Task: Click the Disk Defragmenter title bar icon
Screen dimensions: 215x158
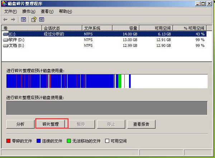Action: [4, 4]
